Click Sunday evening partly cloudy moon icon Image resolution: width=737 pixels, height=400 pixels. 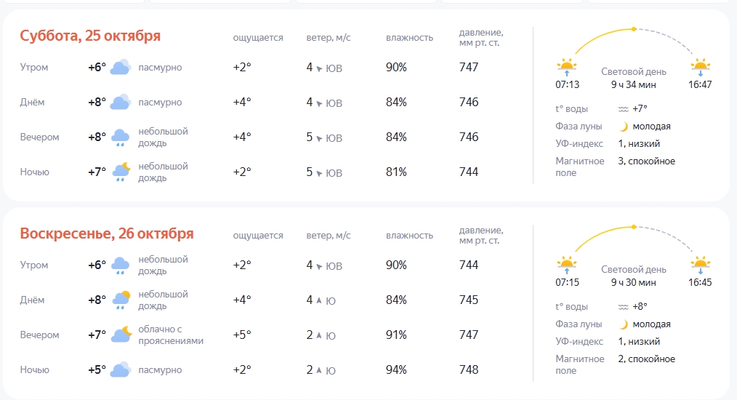[x=121, y=335]
